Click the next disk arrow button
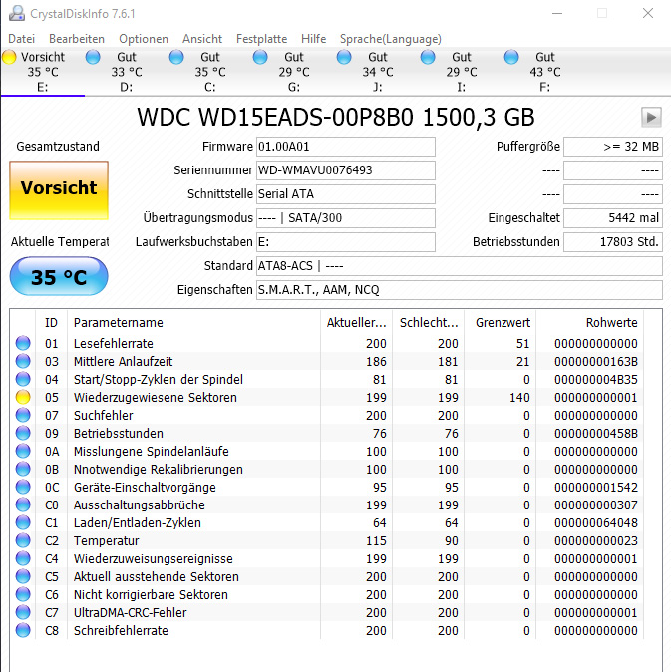This screenshot has height=672, width=671. click(651, 117)
